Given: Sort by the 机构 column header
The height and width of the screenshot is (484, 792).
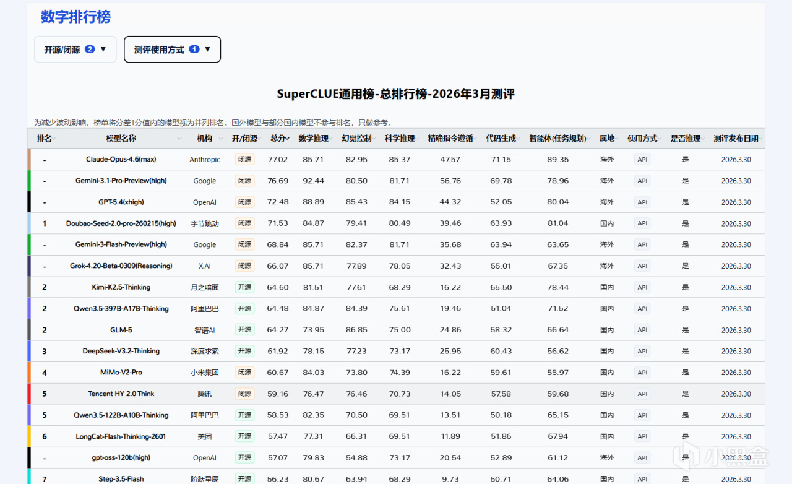Looking at the screenshot, I should point(205,139).
